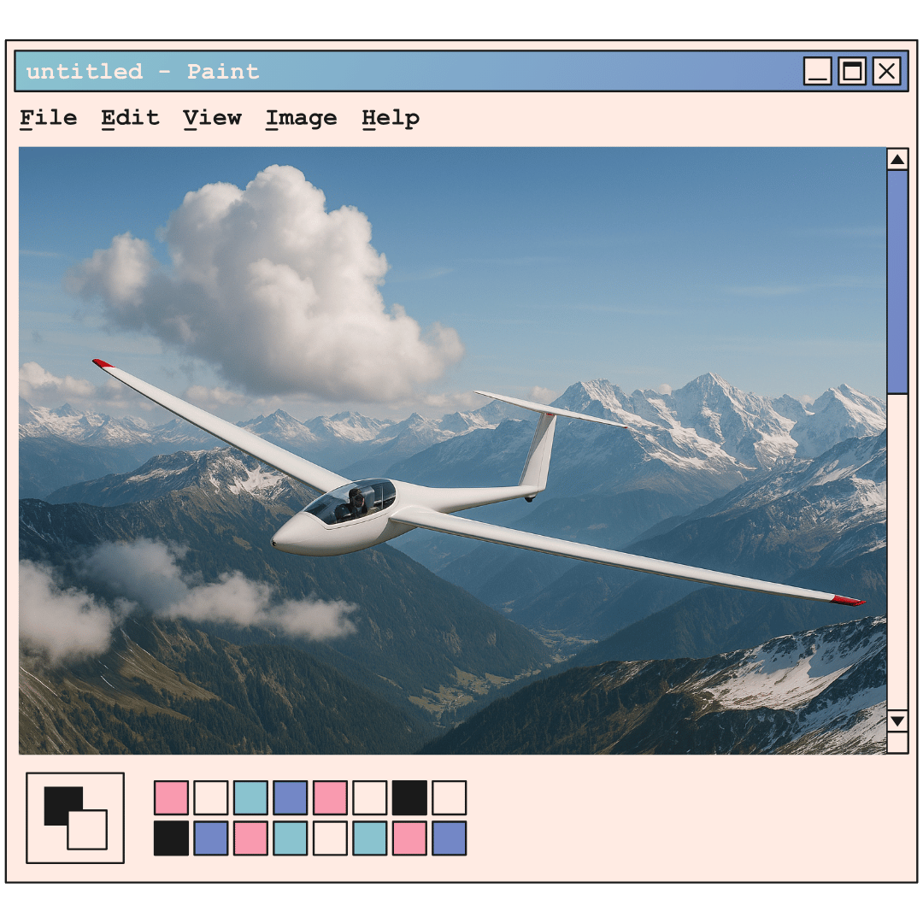
Task: Click the glider cockpit on the canvas
Action: [350, 502]
